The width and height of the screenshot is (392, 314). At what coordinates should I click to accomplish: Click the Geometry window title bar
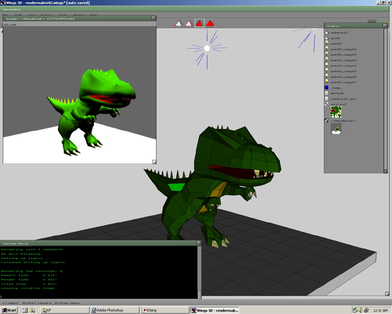(x=194, y=9)
